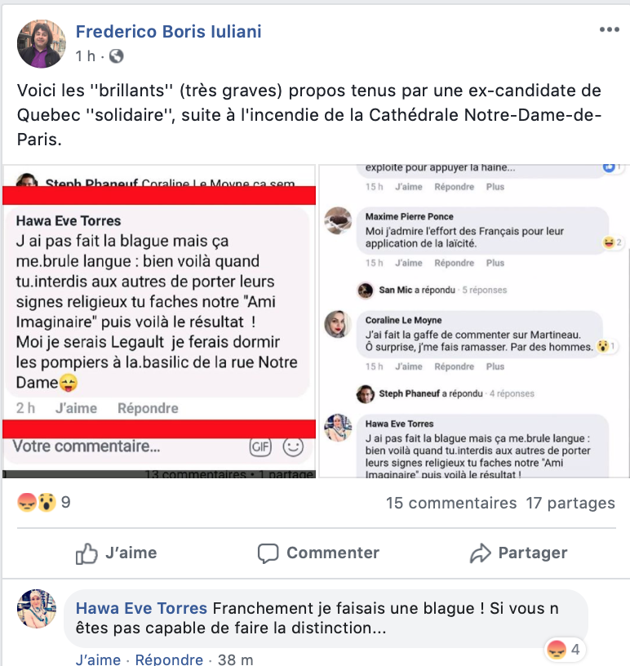
Task: Open the Frederico Boris Iuliani profile link
Action: 169,32
